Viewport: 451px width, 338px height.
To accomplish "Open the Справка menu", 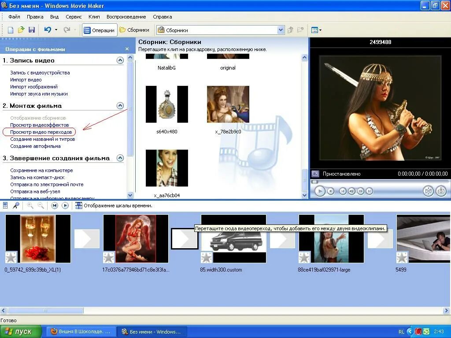I will pos(163,17).
